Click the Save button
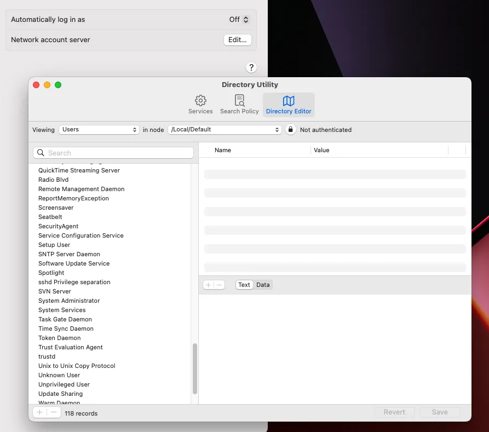 439,412
